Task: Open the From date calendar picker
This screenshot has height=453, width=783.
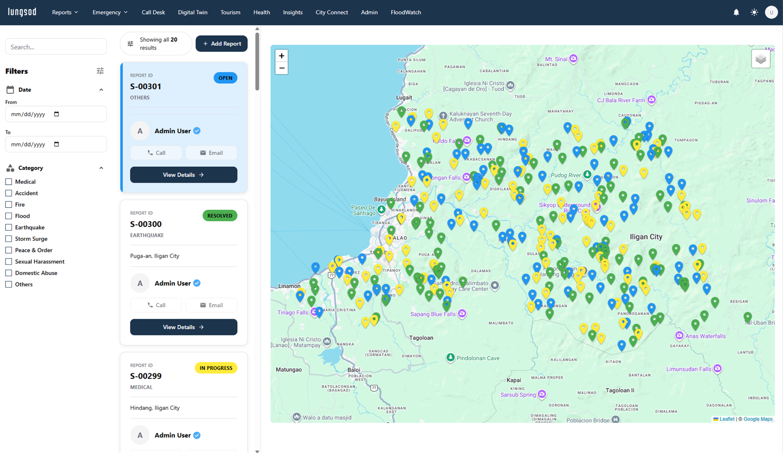Action: pyautogui.click(x=57, y=114)
